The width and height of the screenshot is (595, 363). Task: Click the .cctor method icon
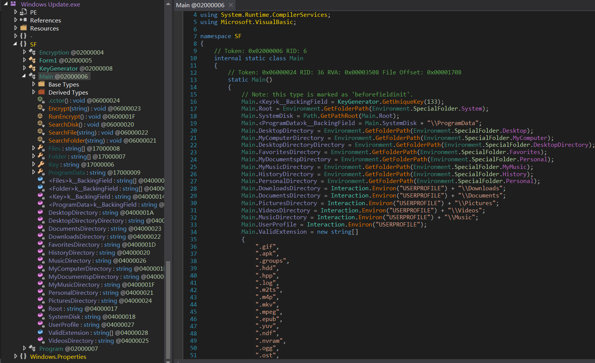[41, 100]
